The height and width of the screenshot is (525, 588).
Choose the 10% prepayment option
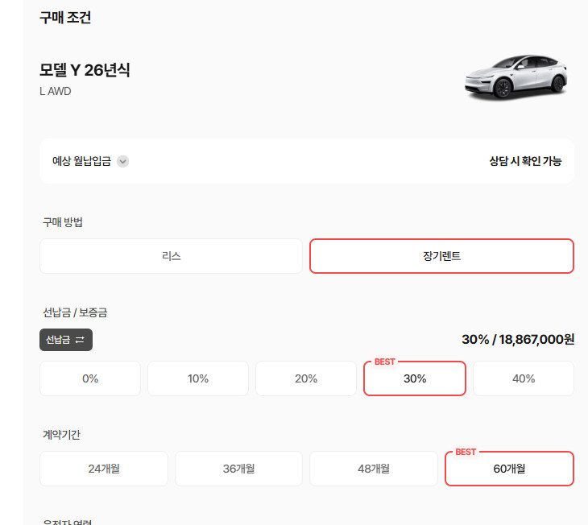(198, 378)
